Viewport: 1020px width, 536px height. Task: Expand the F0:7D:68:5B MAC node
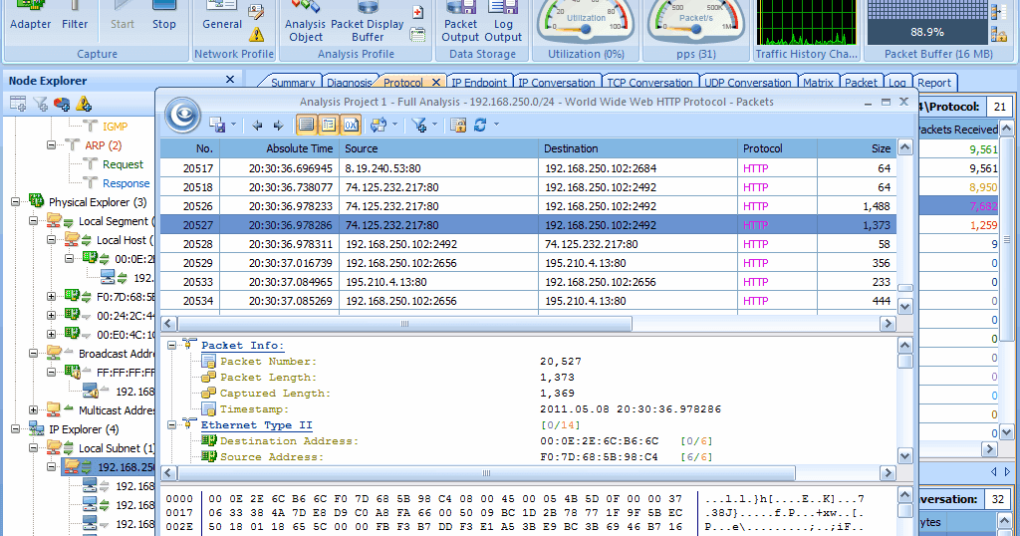click(51, 297)
